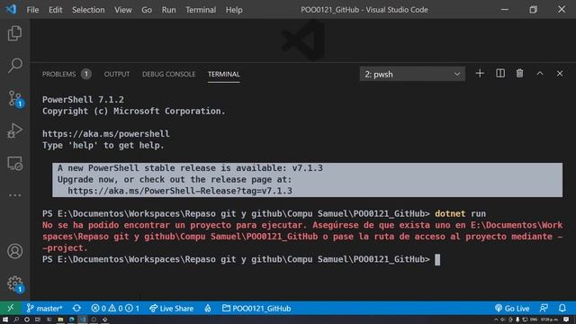The height and width of the screenshot is (324, 576).
Task: Click 'dotnet run' command text in terminal
Action: coord(460,214)
